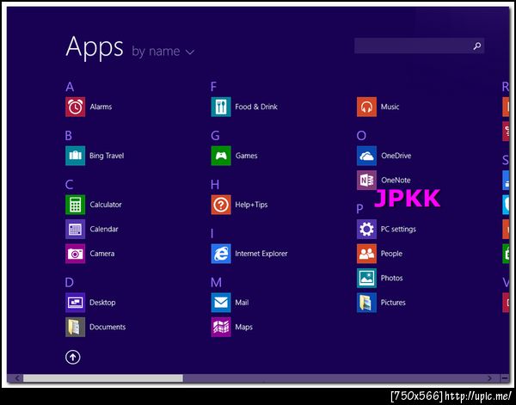Launch Food & Drink app icon

pos(221,107)
